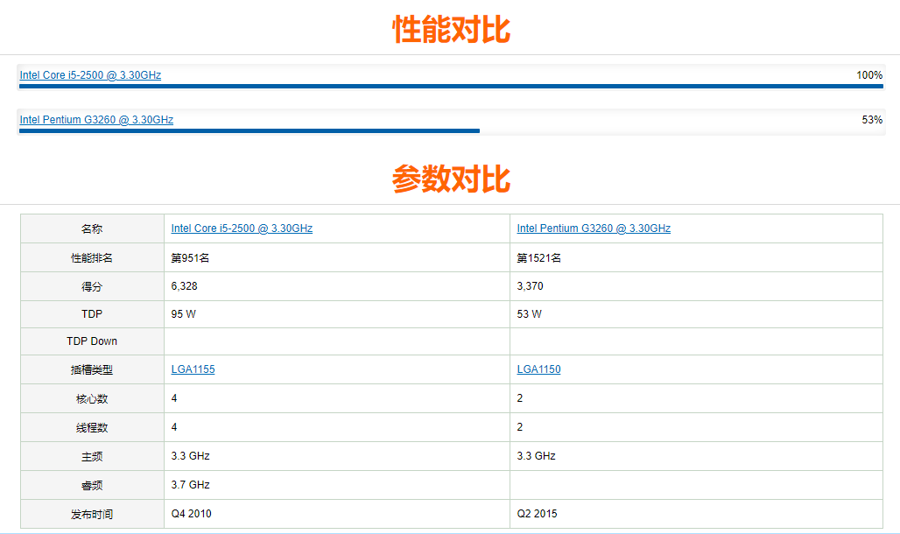Click the 95 W TDP value
Viewport: 900px width, 534px height.
click(x=183, y=314)
